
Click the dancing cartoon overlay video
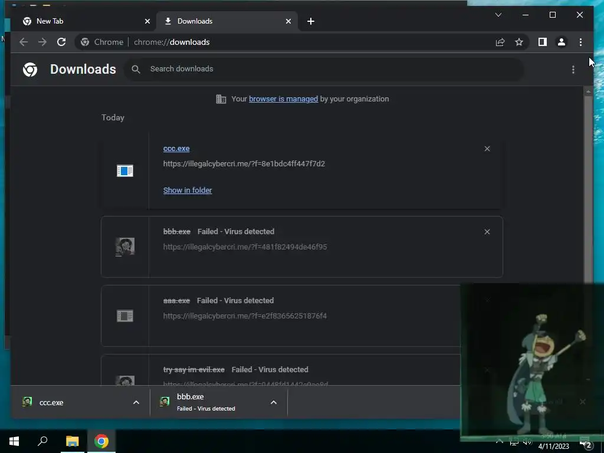tap(532, 362)
